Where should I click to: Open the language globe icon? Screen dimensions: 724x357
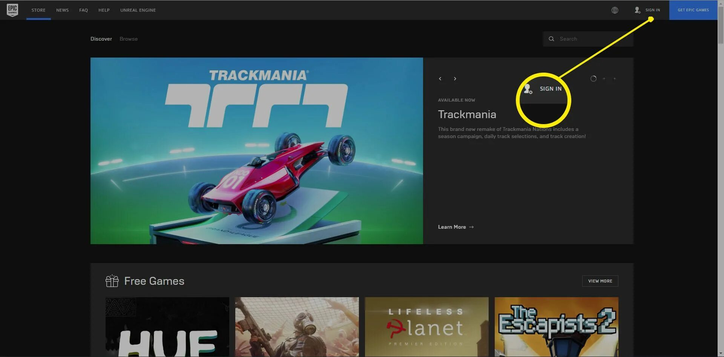[x=615, y=10]
